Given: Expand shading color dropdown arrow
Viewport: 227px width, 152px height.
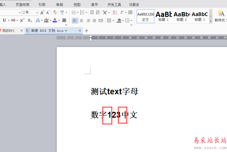Looking at the screenshot, I should click(123, 21).
